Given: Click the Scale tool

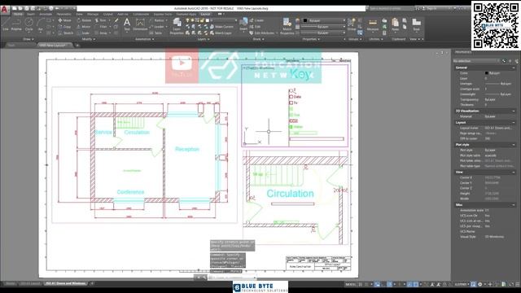Looking at the screenshot, I should [83, 33].
